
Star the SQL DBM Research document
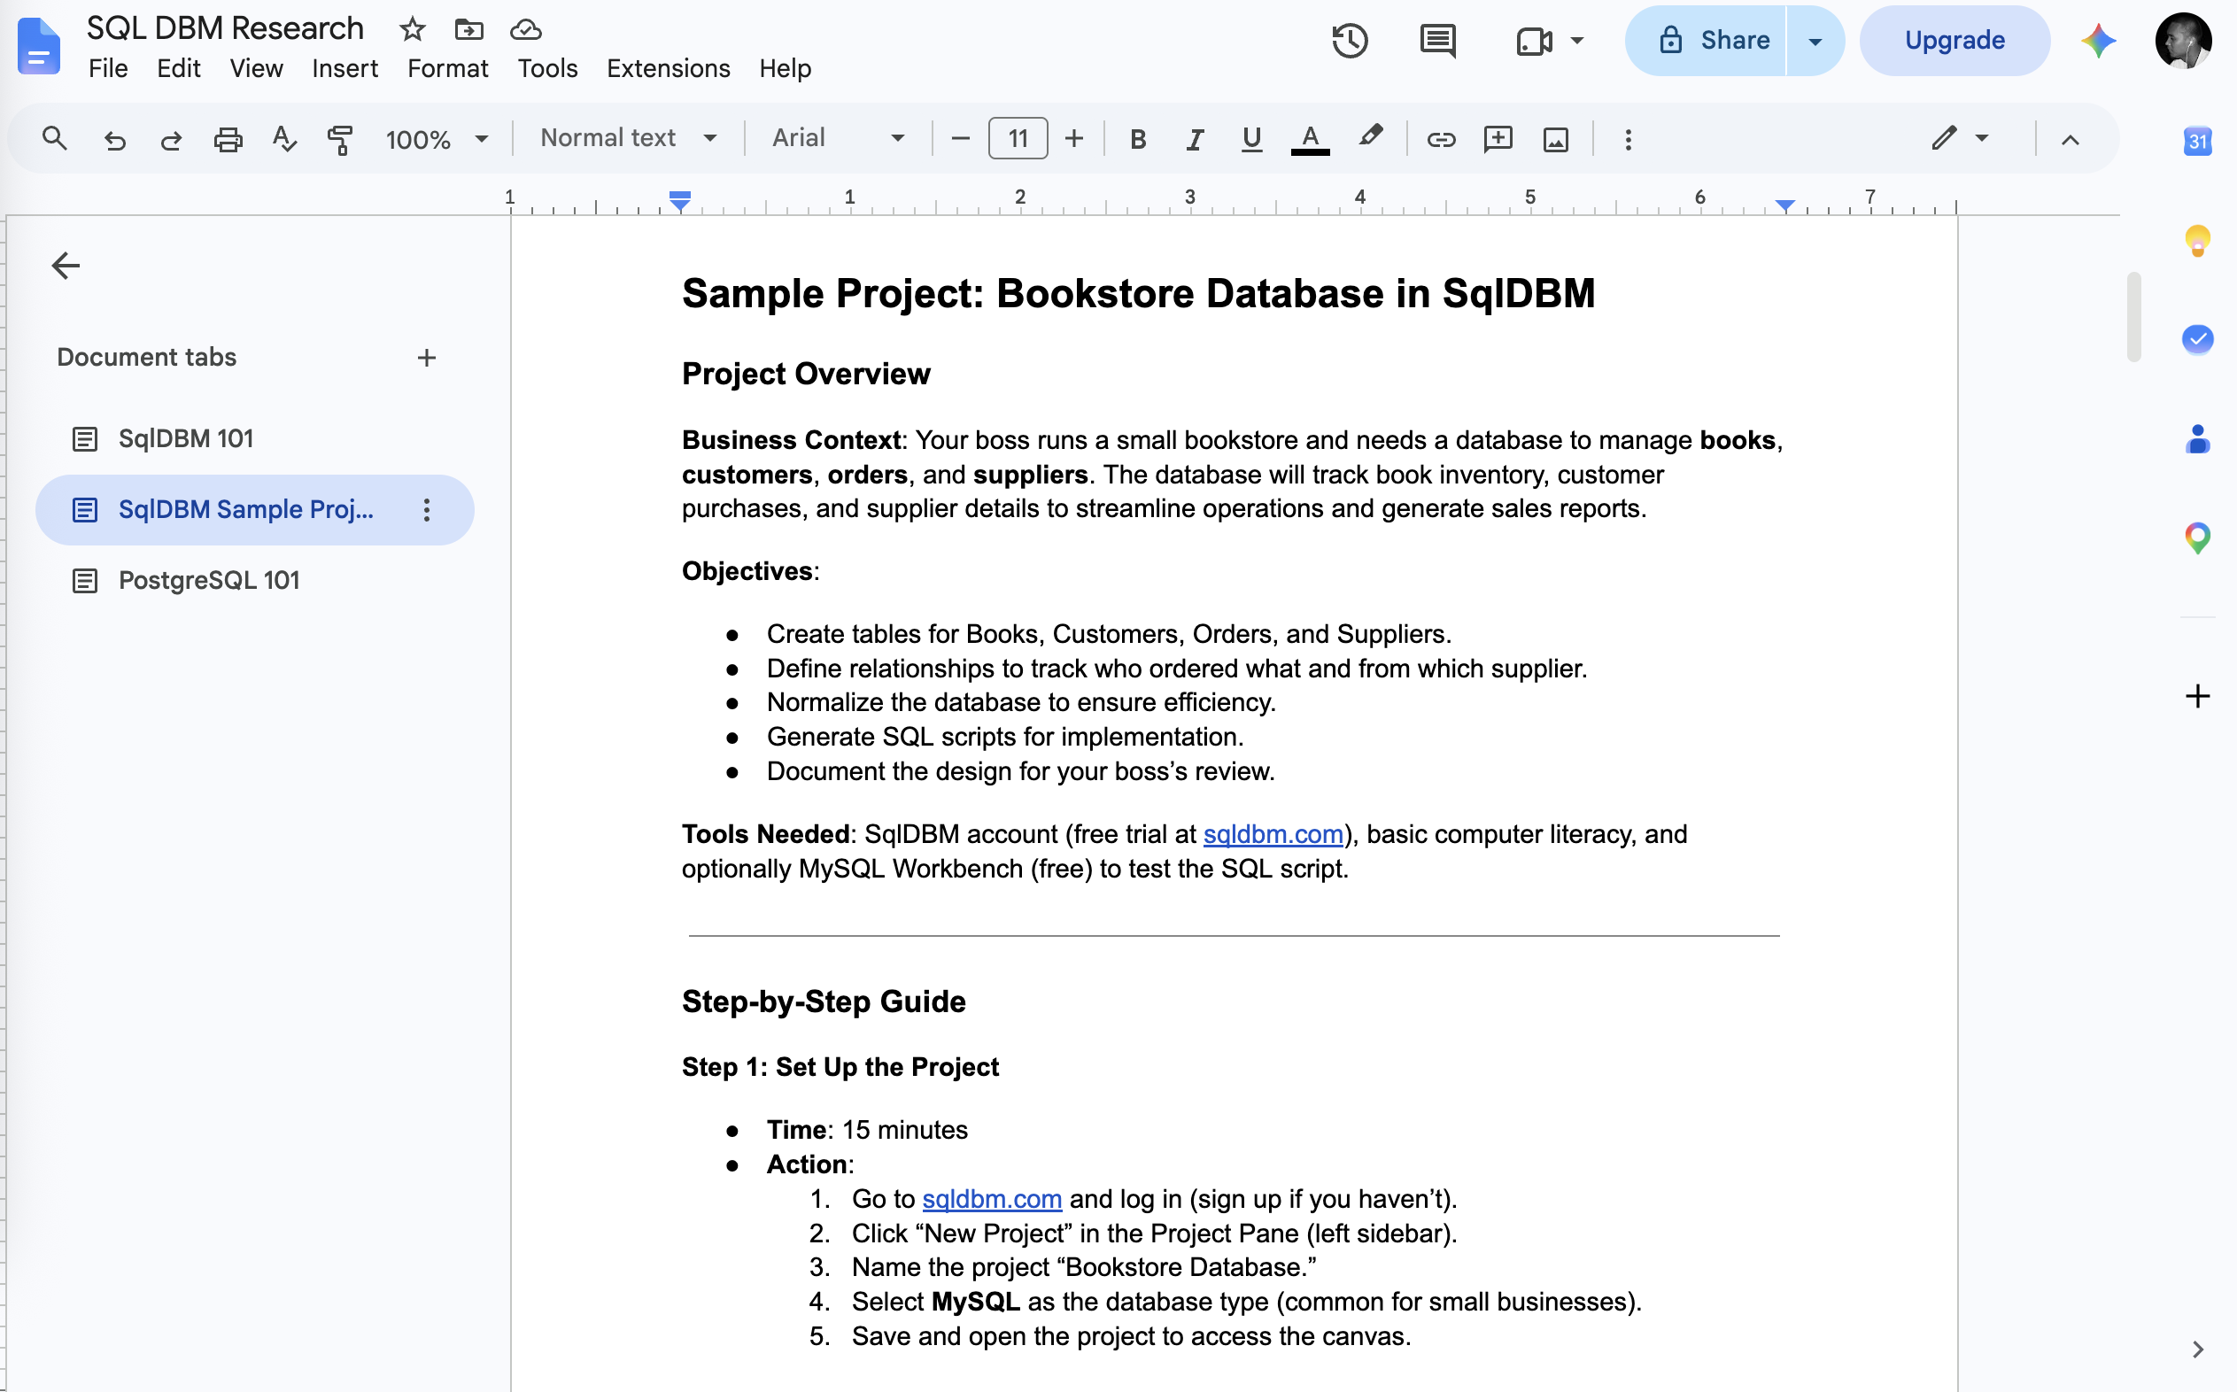click(412, 29)
